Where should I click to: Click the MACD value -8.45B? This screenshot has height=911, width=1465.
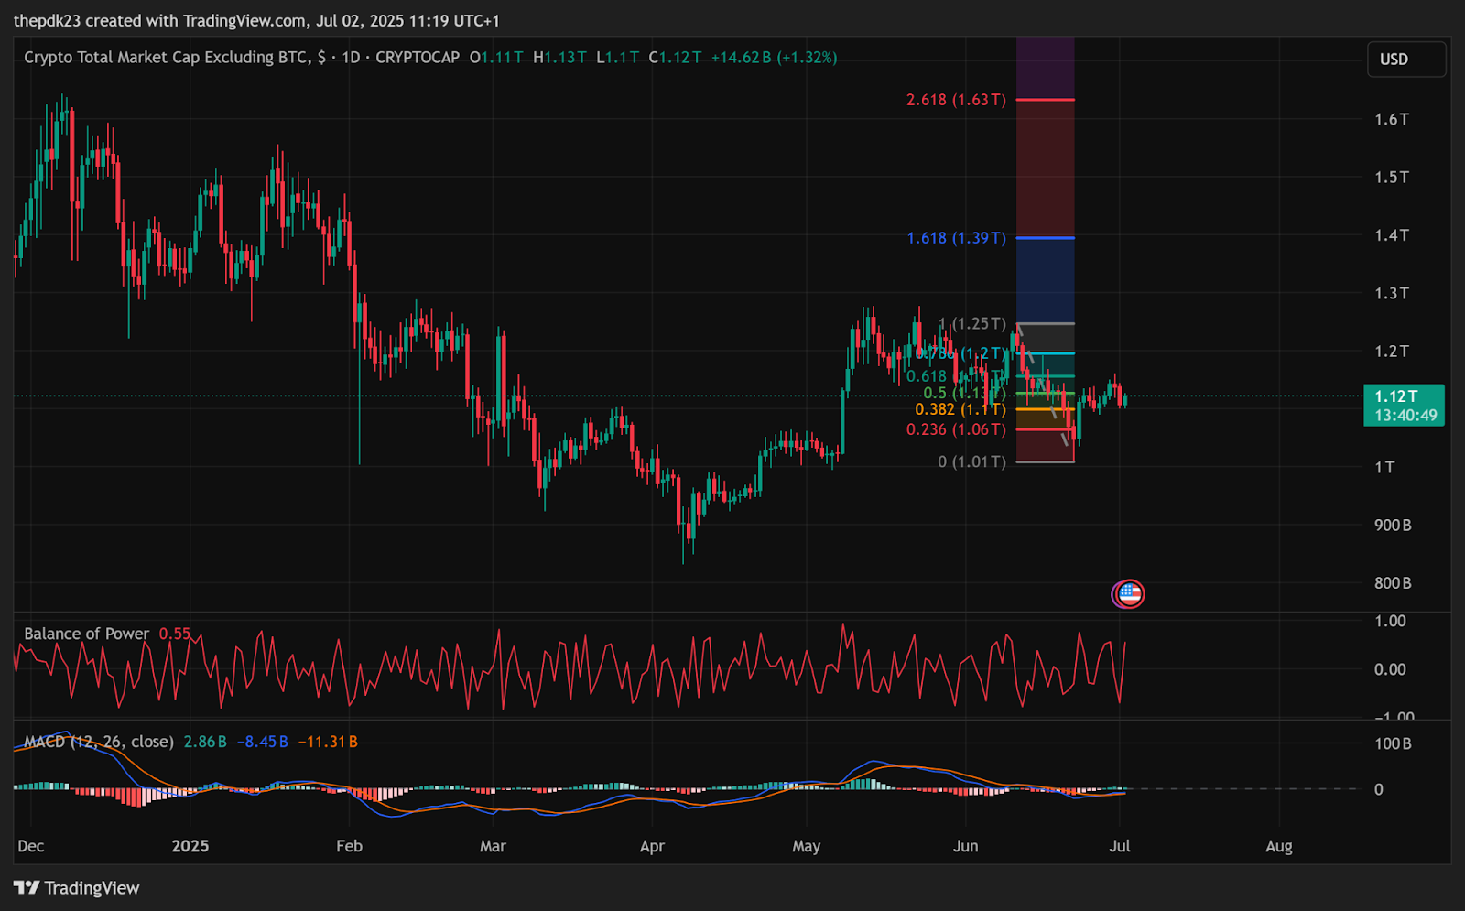263,742
